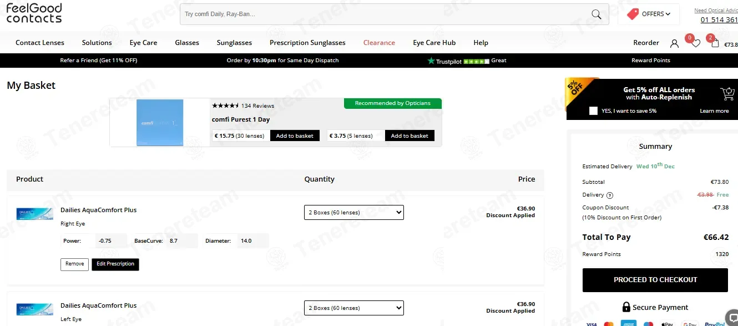
Task: Click the Estimated Delivery date Wed 10th Dec
Action: tap(655, 166)
